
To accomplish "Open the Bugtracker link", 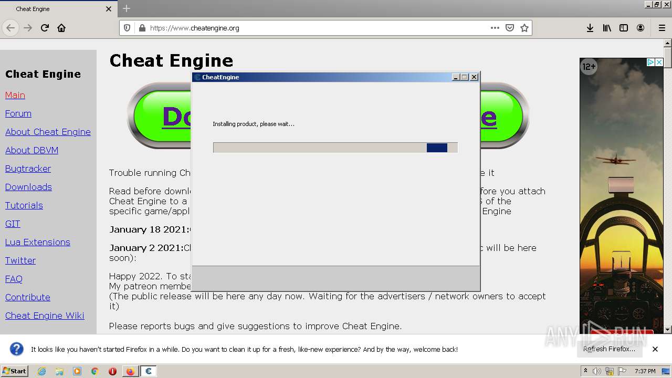I will (28, 169).
